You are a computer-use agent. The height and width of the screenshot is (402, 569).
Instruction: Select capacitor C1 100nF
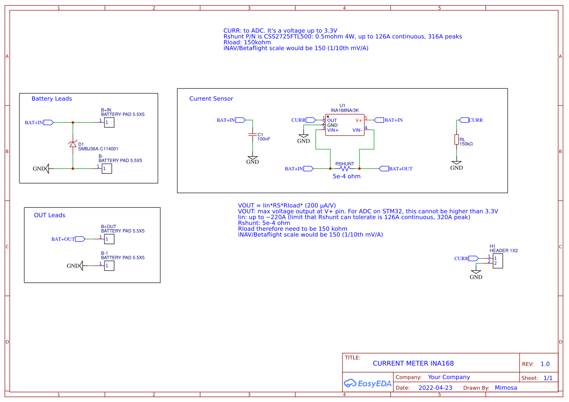(x=252, y=135)
